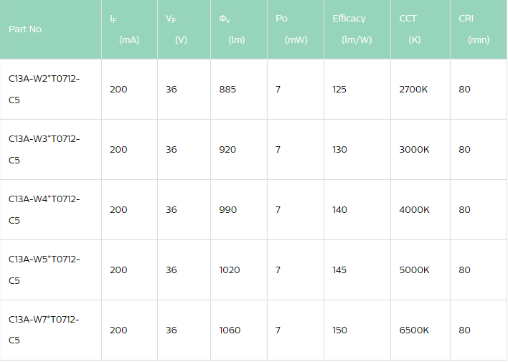Screen dimensions: 508x362
Task: Select the CCT (K) column header
Action: click(410, 29)
